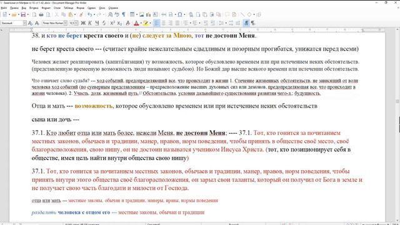Open the Формат menu

[x=46, y=8]
